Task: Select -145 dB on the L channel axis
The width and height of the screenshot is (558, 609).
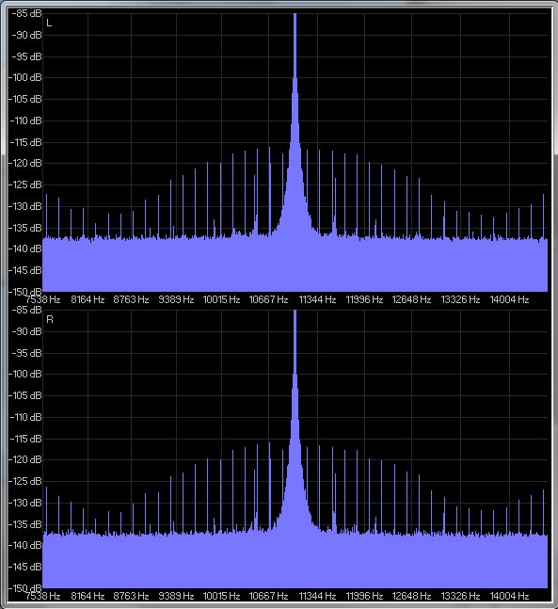Action: pos(25,270)
